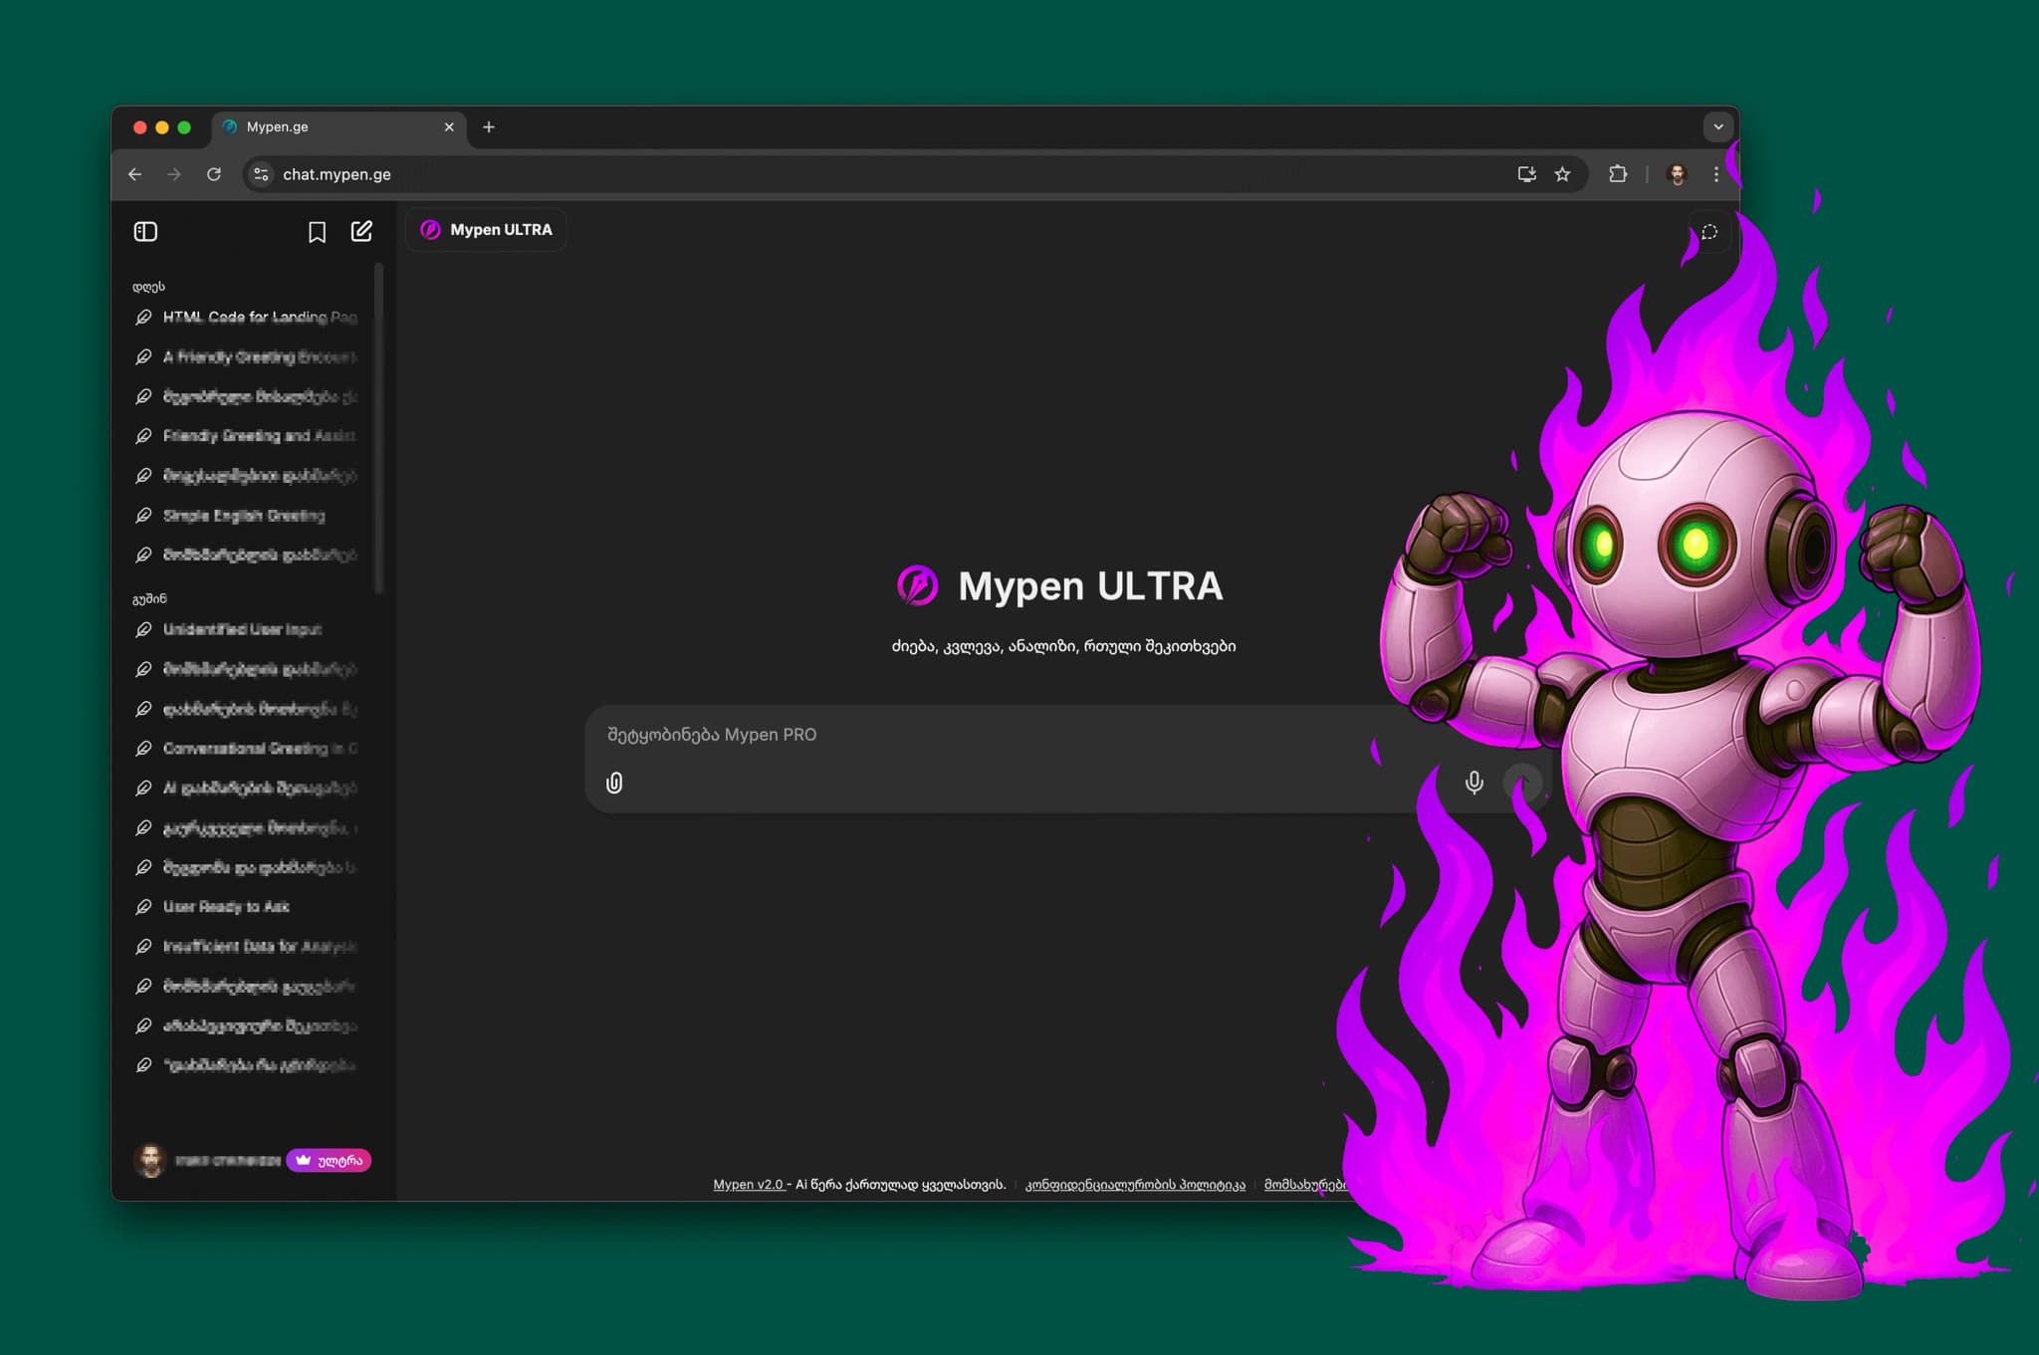Open the Mypen ULTRA model selector

coord(487,230)
